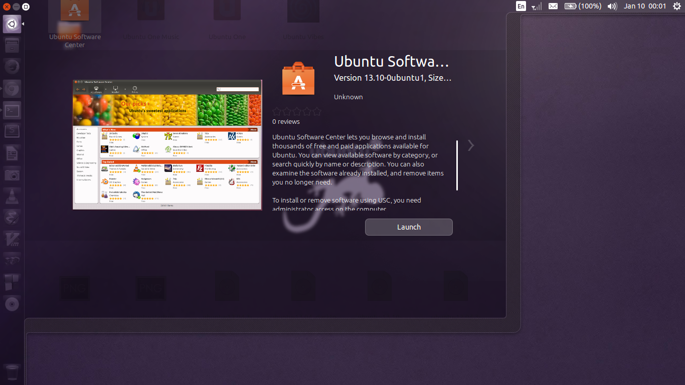685x385 pixels.
Task: Click the description text scrollbar
Action: [457, 165]
